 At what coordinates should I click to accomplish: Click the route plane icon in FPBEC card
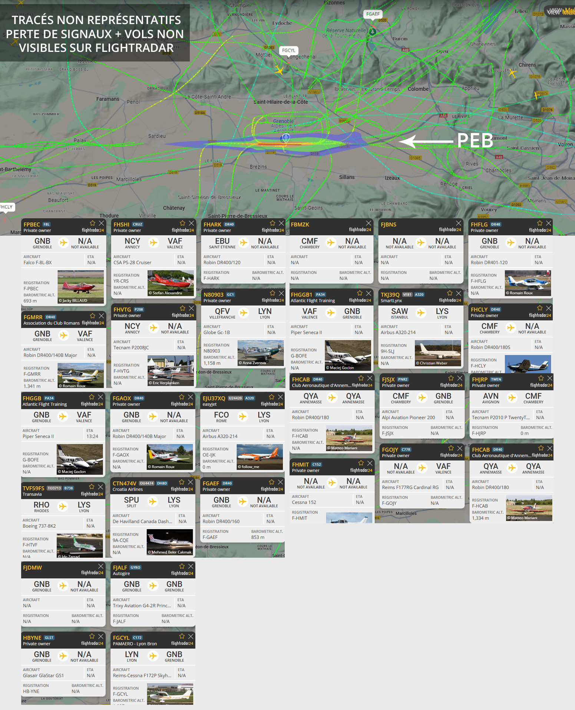pyautogui.click(x=64, y=243)
